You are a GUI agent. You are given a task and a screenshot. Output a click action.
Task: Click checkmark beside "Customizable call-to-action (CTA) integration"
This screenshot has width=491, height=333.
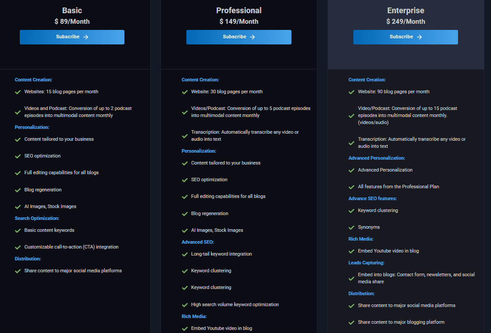click(x=18, y=247)
